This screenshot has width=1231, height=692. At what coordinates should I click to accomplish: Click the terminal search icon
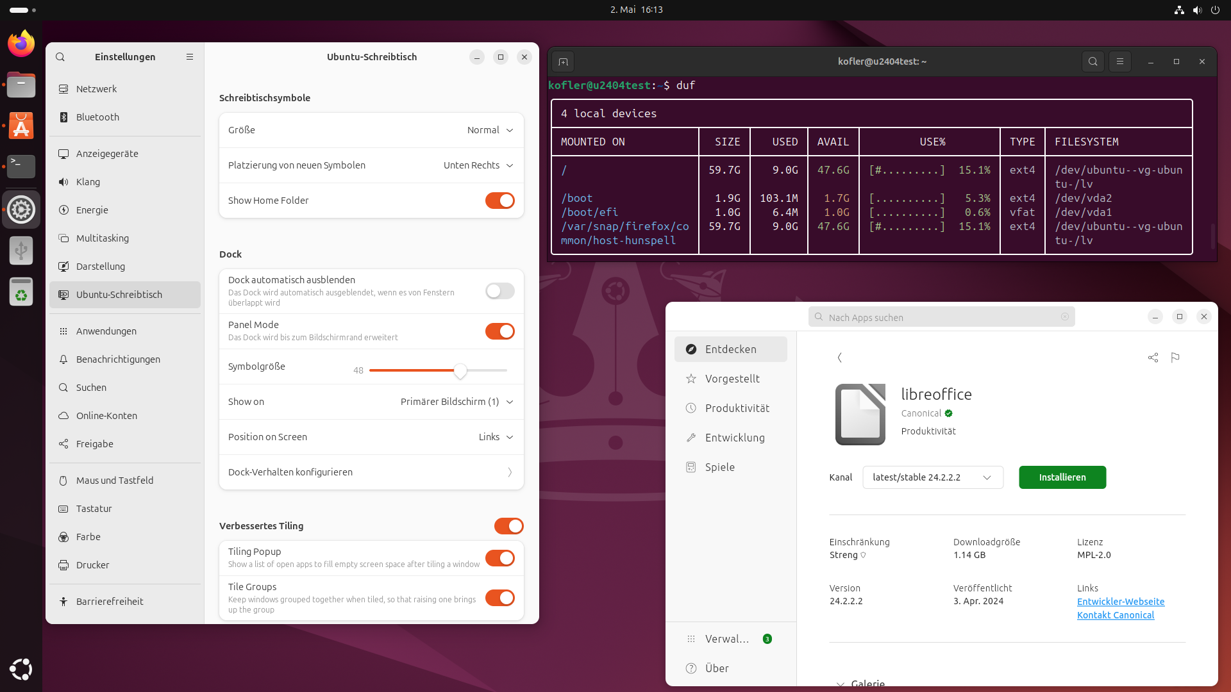pos(1093,62)
